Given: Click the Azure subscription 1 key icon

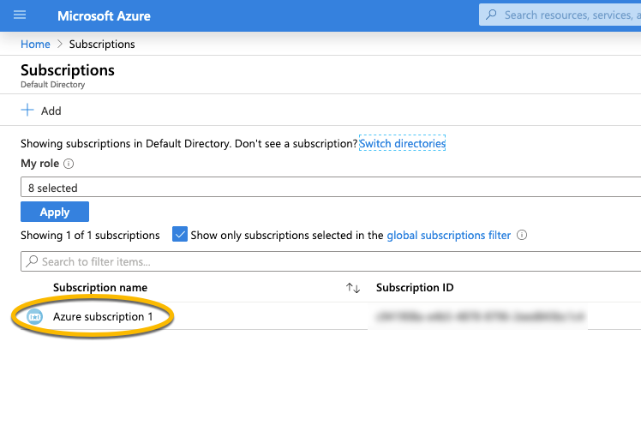Looking at the screenshot, I should coord(35,317).
